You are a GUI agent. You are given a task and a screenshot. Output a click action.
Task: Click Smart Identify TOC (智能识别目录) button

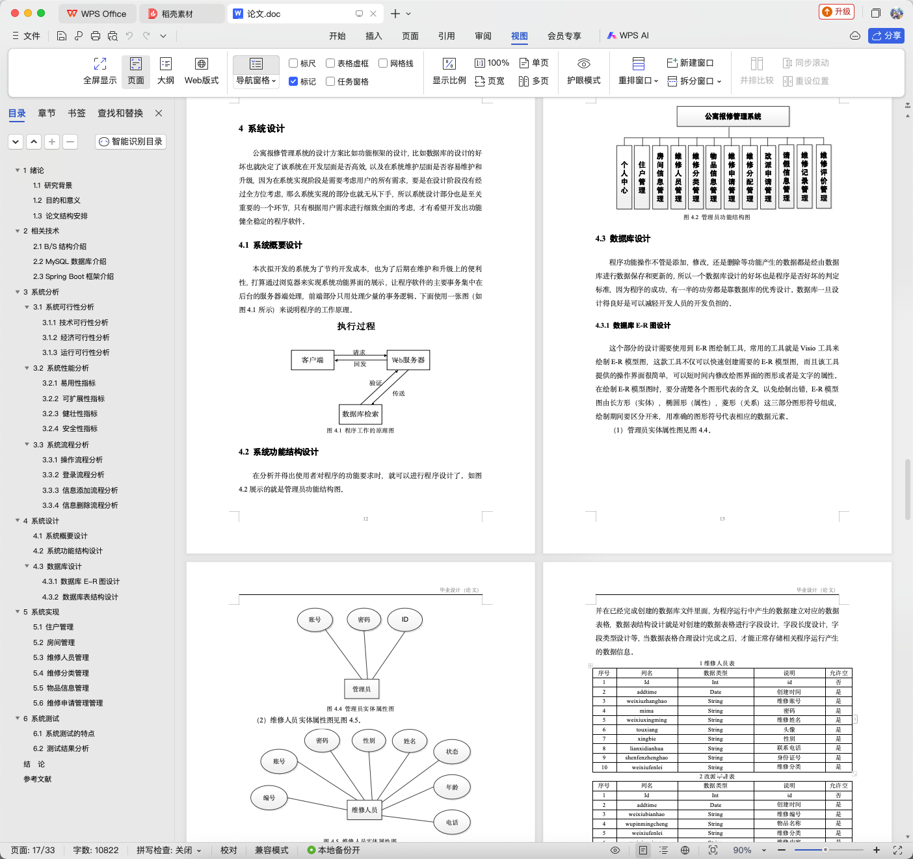pos(131,142)
